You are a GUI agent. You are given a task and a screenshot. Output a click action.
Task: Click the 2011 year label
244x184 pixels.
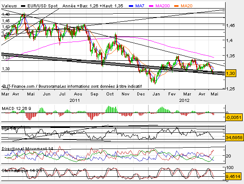pyautogui.click(x=74, y=100)
